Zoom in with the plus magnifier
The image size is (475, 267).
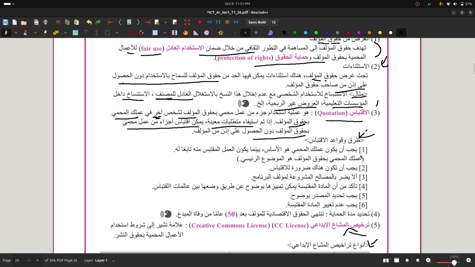469,260
